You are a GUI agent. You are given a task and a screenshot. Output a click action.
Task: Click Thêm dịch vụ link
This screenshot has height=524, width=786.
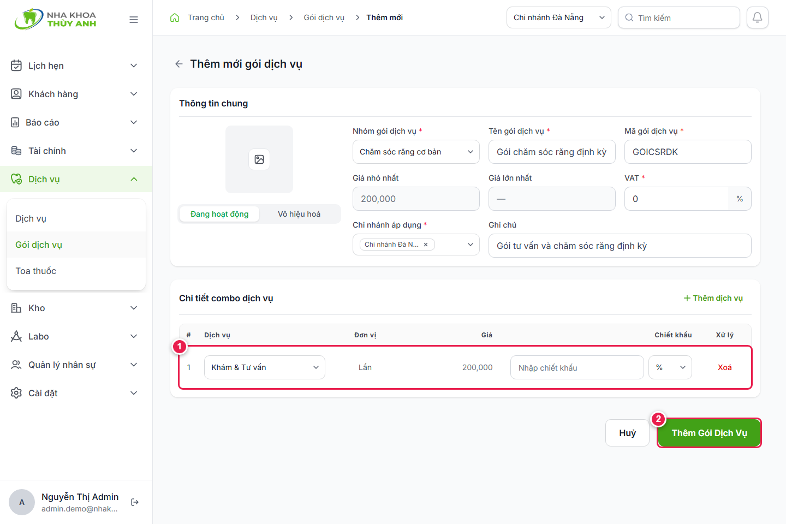click(x=713, y=298)
